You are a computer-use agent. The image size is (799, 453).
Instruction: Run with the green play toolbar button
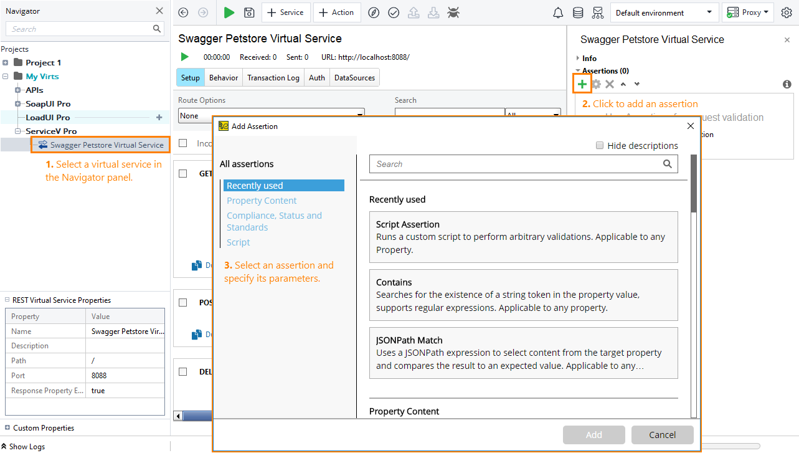[x=229, y=12]
